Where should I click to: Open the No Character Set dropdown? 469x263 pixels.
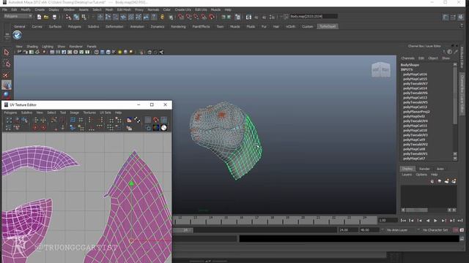pos(435,230)
